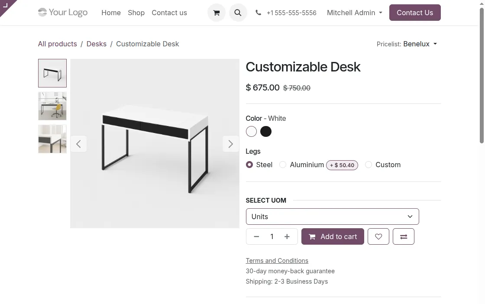
Task: Click the phone icon next to the number
Action: (x=258, y=13)
